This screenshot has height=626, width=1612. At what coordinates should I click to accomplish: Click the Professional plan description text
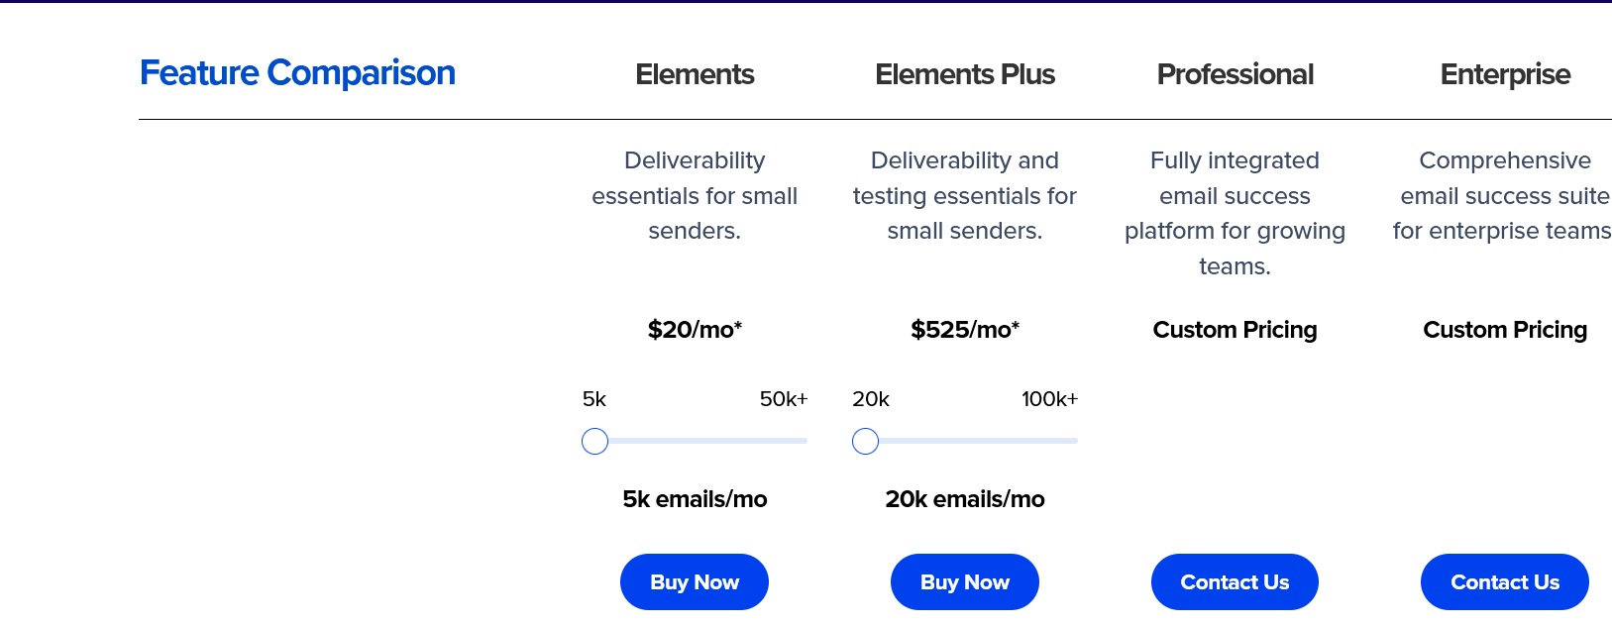click(x=1235, y=213)
